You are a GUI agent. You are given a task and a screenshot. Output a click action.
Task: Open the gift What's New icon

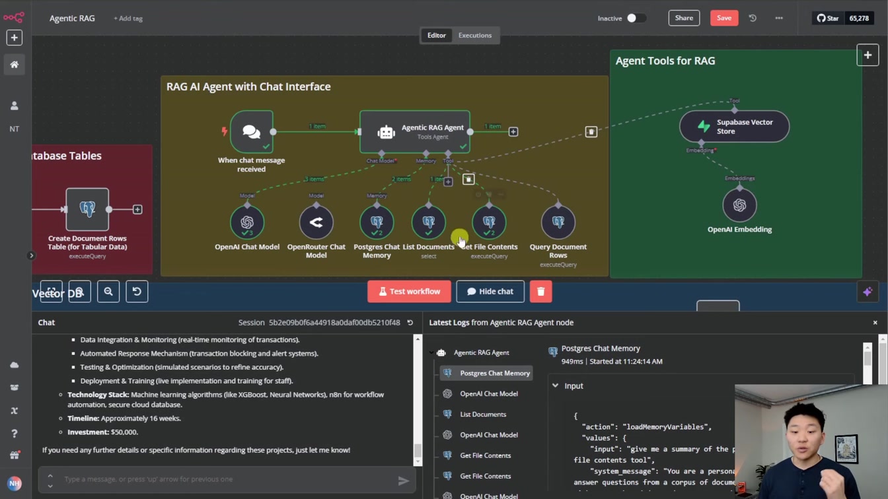pyautogui.click(x=14, y=455)
